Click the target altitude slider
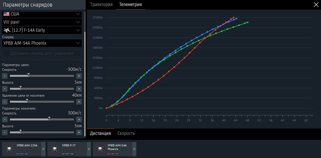The height and width of the screenshot is (158, 321). tap(42, 89)
